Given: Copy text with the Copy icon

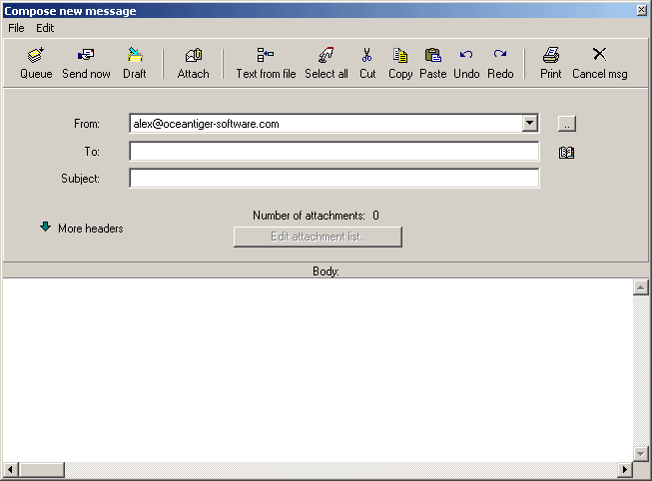Looking at the screenshot, I should (400, 63).
